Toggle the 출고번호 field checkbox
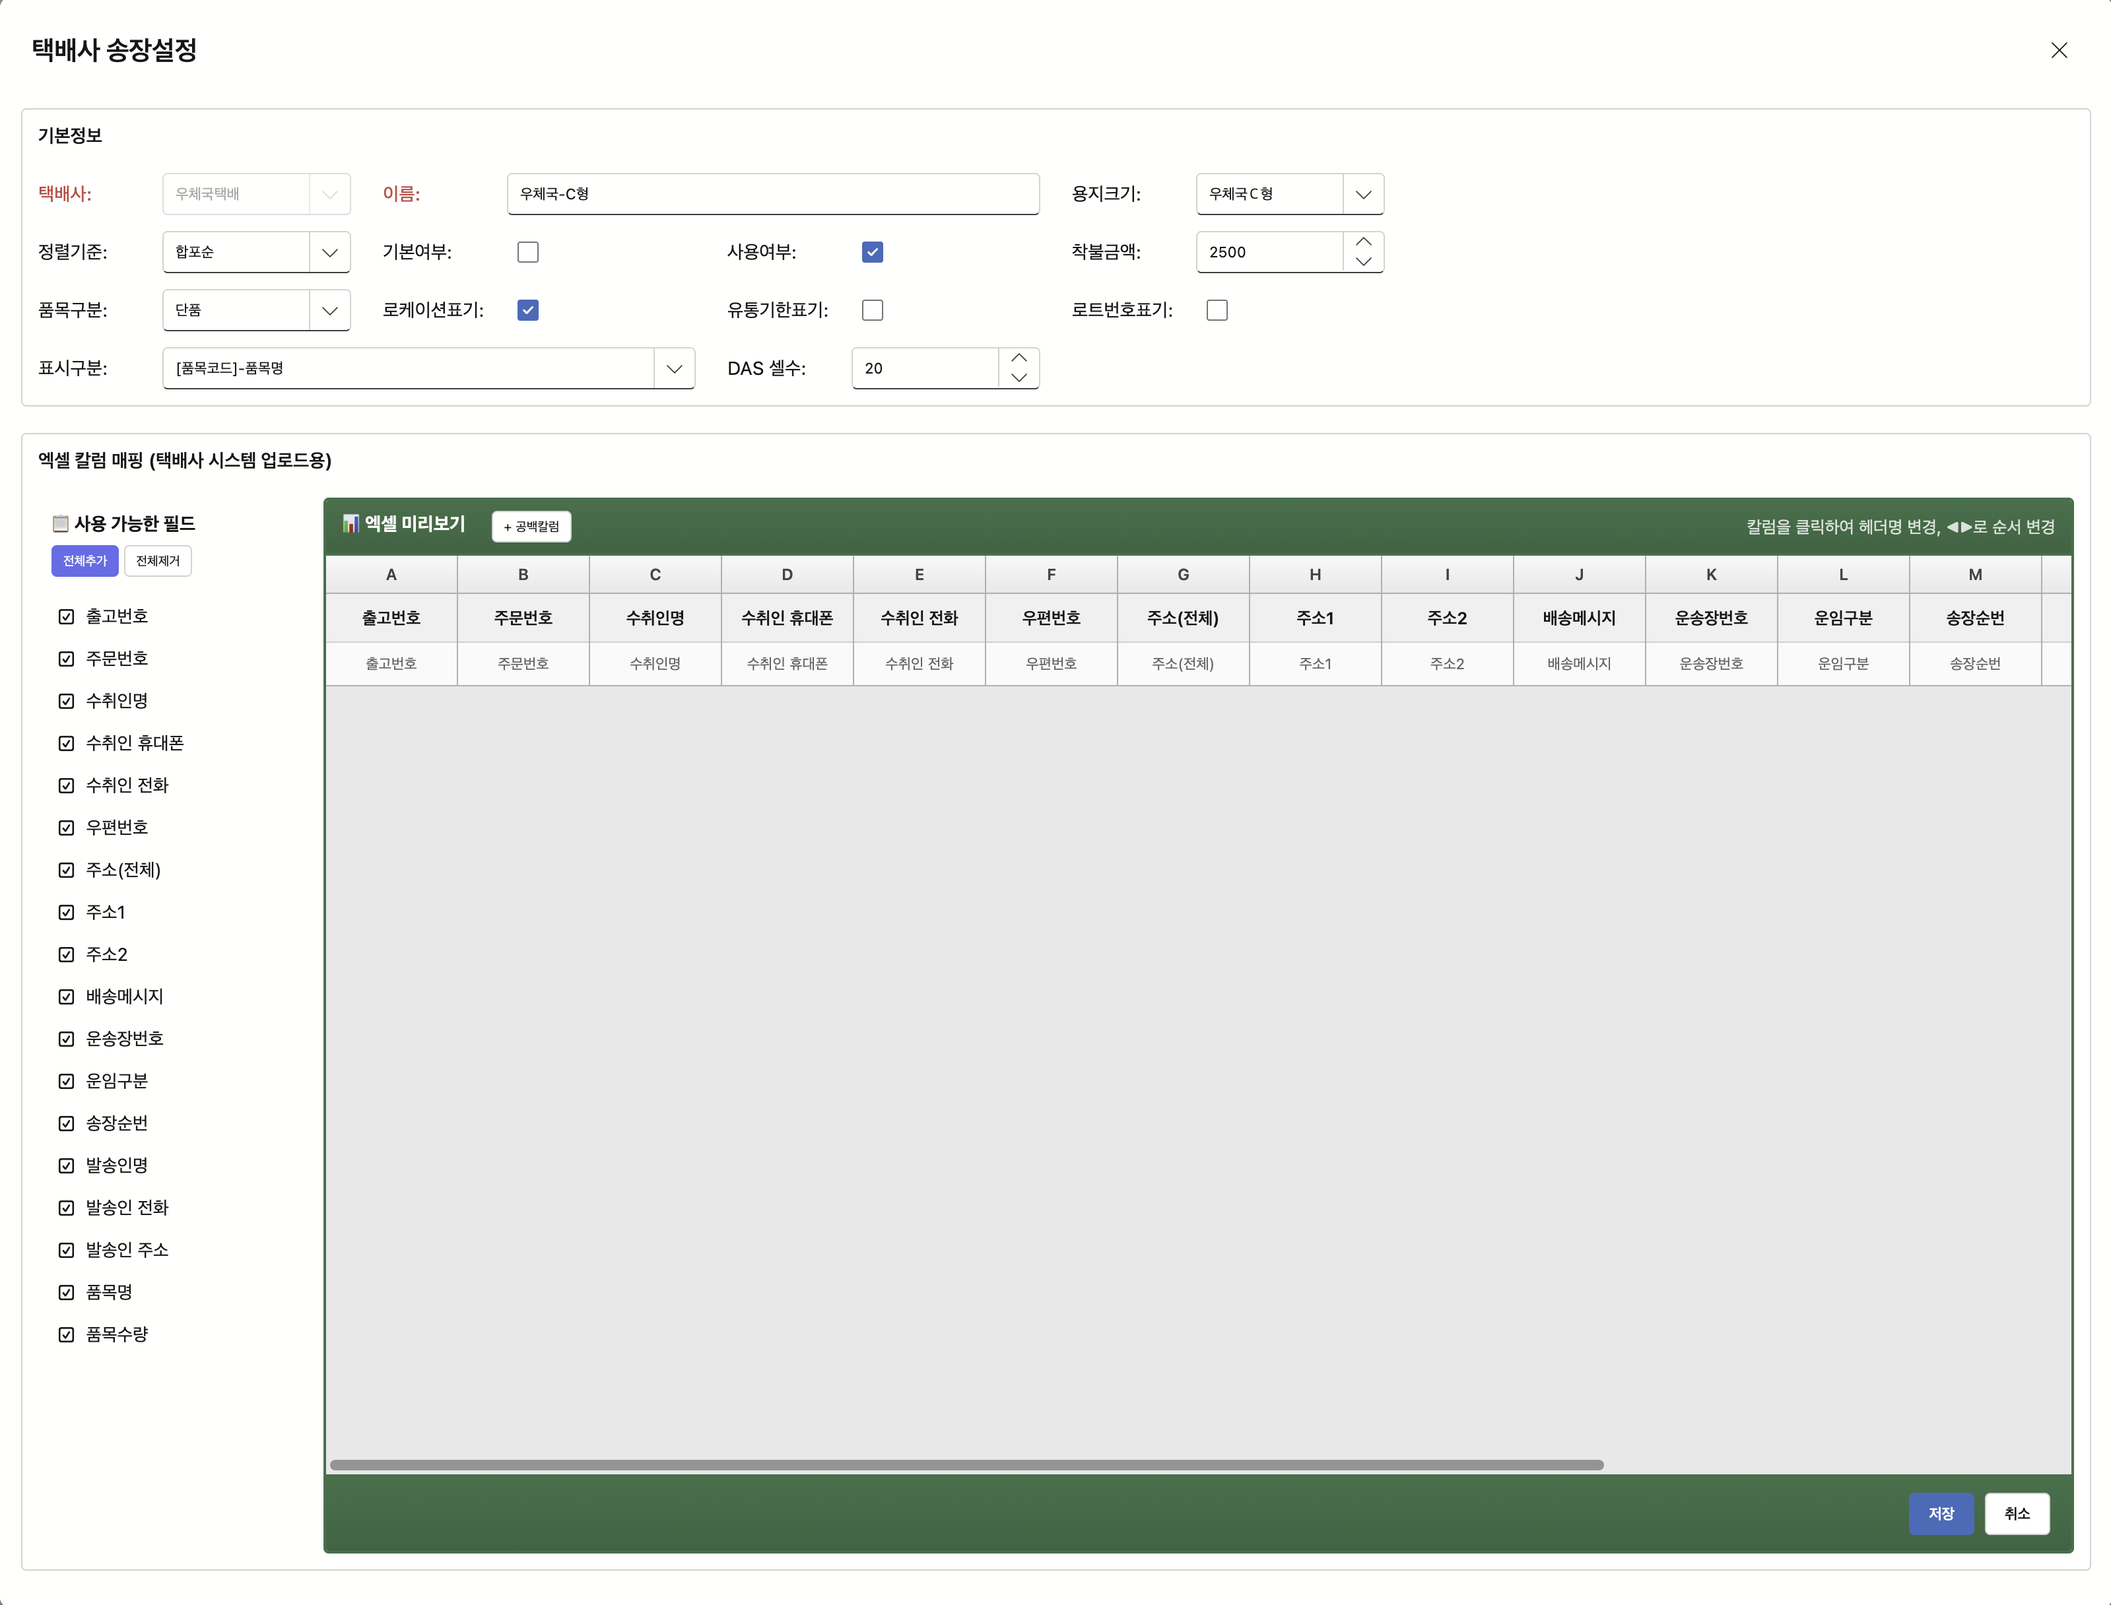Image resolution: width=2111 pixels, height=1605 pixels. point(66,617)
